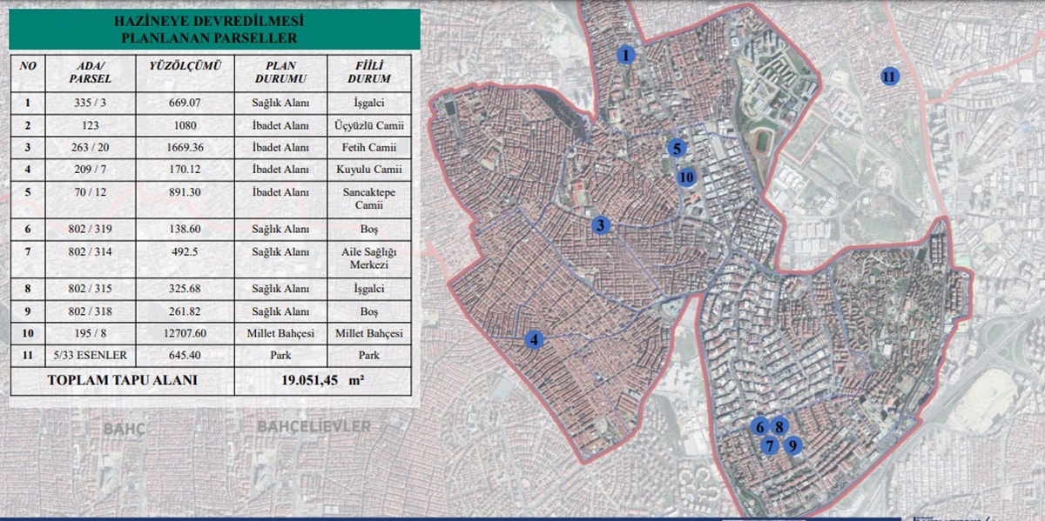Click map marker number 5
The width and height of the screenshot is (1045, 521).
678,148
